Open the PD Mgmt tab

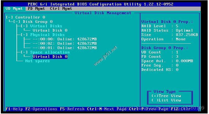coord(36,9)
